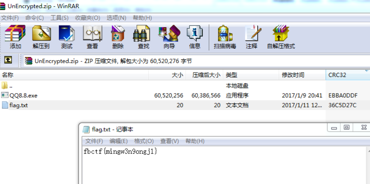Image resolution: width=370 pixels, height=184 pixels.
Task: Open Notepad 查看(V) menu
Action: (170, 141)
